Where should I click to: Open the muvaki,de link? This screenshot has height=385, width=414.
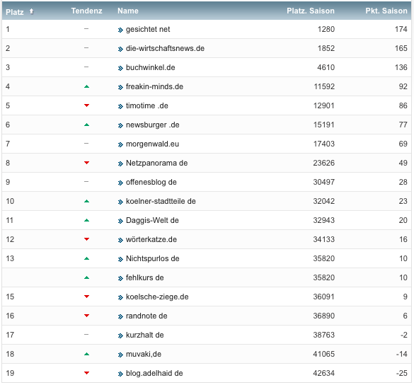(144, 354)
